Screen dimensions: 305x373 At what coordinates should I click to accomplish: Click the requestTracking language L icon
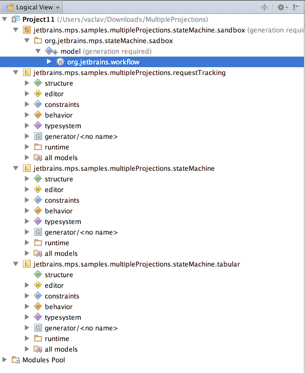pos(27,72)
